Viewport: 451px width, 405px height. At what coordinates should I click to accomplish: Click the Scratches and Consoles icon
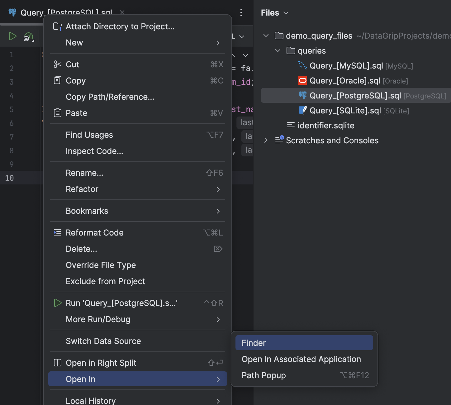click(x=279, y=140)
